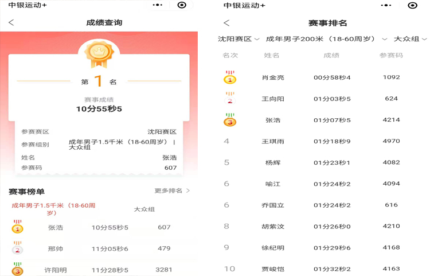Viewport: 430px width, 276px height.
Task: Open three-dot menu on left screen
Action: (158, 5)
